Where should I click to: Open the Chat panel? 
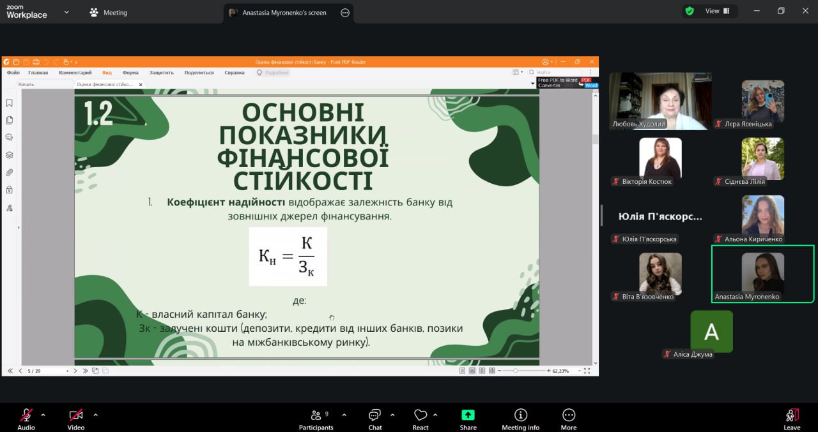click(x=375, y=419)
